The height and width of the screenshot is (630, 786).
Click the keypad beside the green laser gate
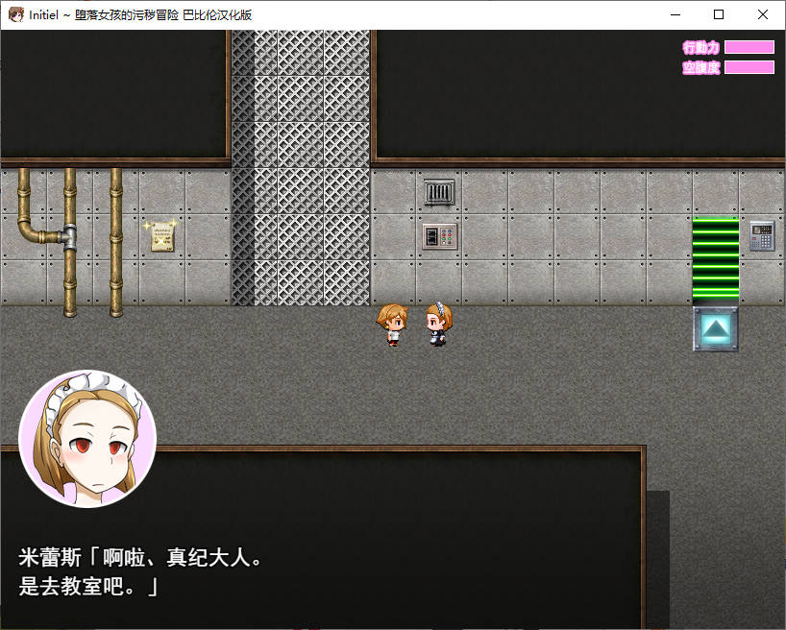pos(762,235)
